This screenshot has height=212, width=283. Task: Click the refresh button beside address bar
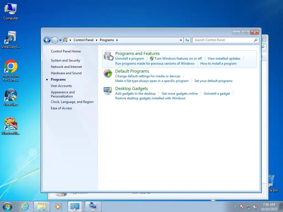pos(187,40)
